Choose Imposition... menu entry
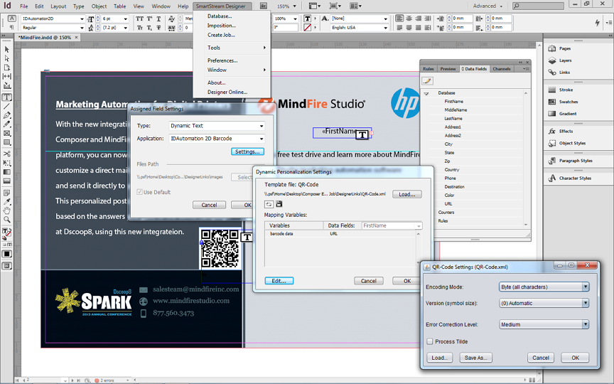The width and height of the screenshot is (614, 384). (222, 26)
